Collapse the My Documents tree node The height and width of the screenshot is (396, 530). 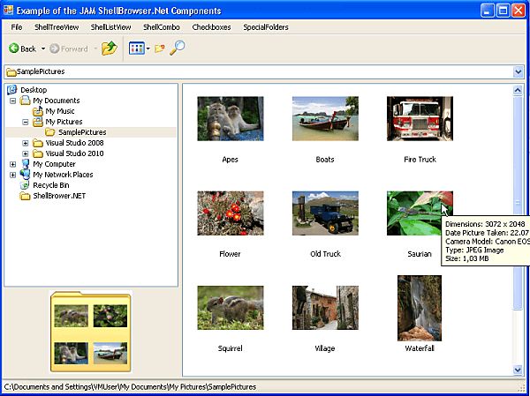pyautogui.click(x=12, y=101)
